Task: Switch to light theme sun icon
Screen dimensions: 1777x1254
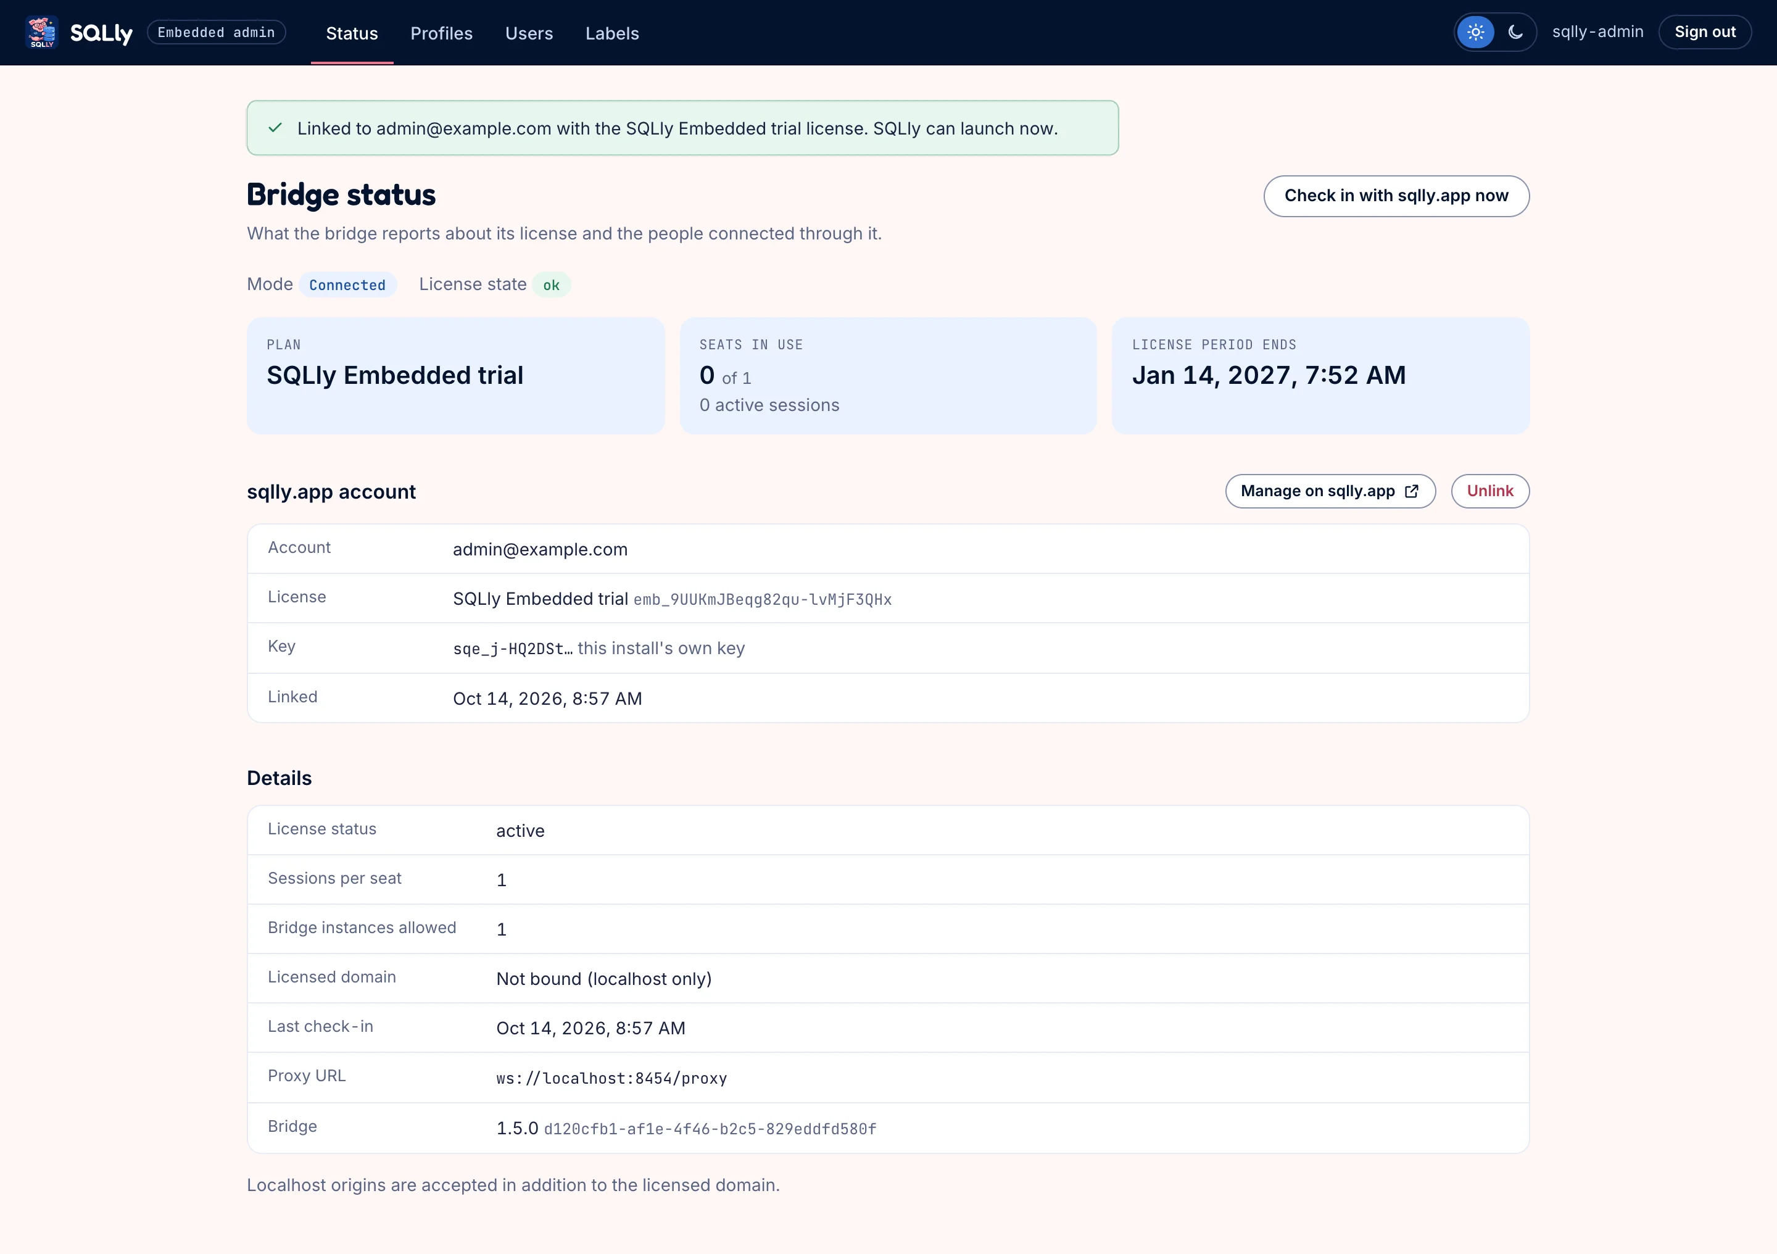Action: [x=1475, y=33]
